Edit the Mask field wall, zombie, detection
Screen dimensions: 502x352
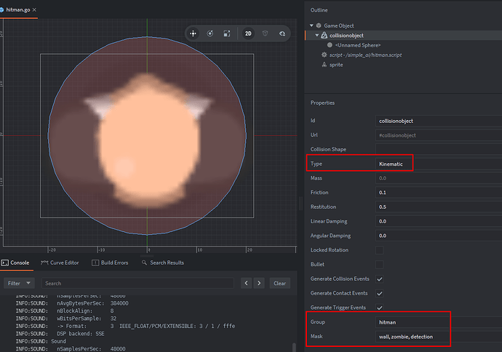point(439,337)
